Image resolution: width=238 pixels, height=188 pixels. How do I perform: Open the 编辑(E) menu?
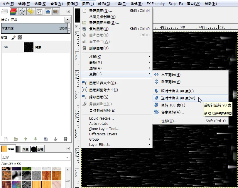point(24,4)
